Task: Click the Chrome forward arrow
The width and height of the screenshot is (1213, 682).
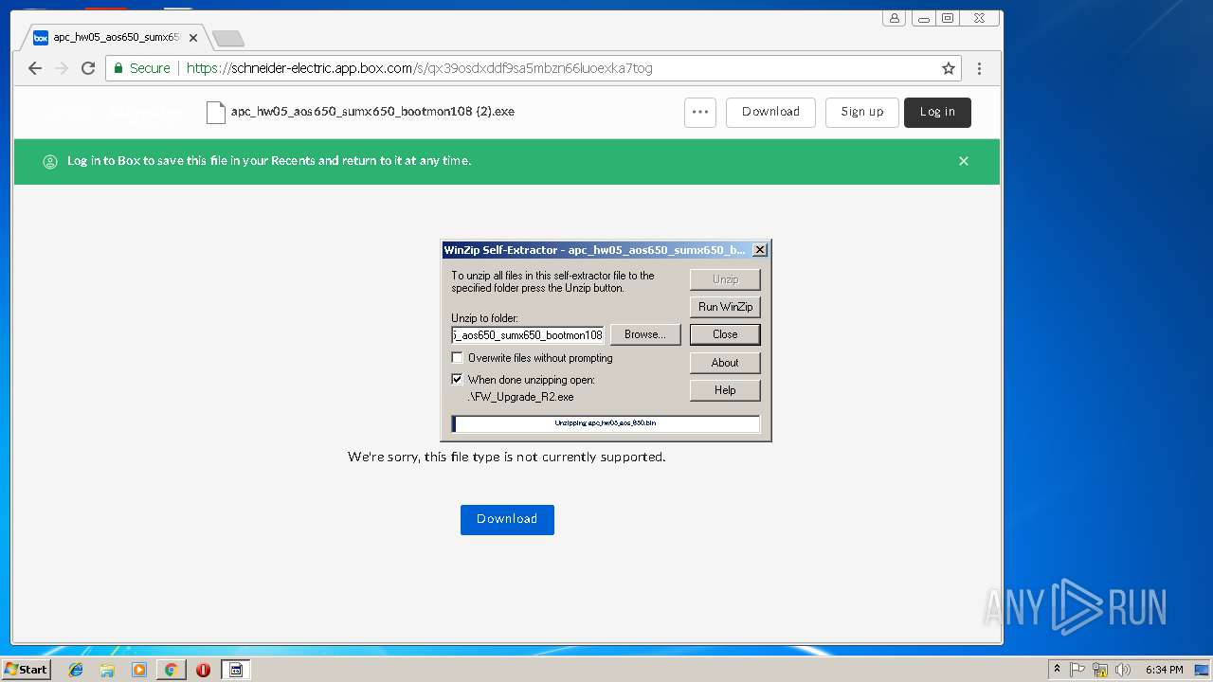Action: [62, 68]
